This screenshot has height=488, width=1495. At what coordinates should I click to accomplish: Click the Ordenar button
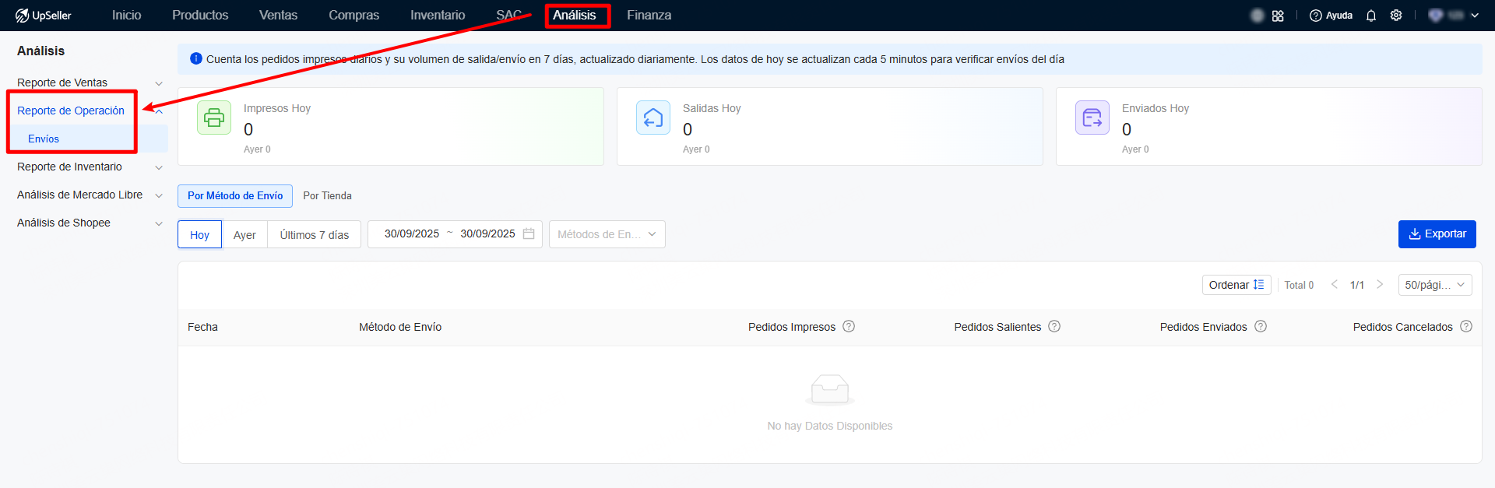point(1236,285)
